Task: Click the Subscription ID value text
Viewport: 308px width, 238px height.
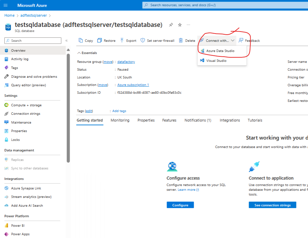Action: click(x=149, y=93)
